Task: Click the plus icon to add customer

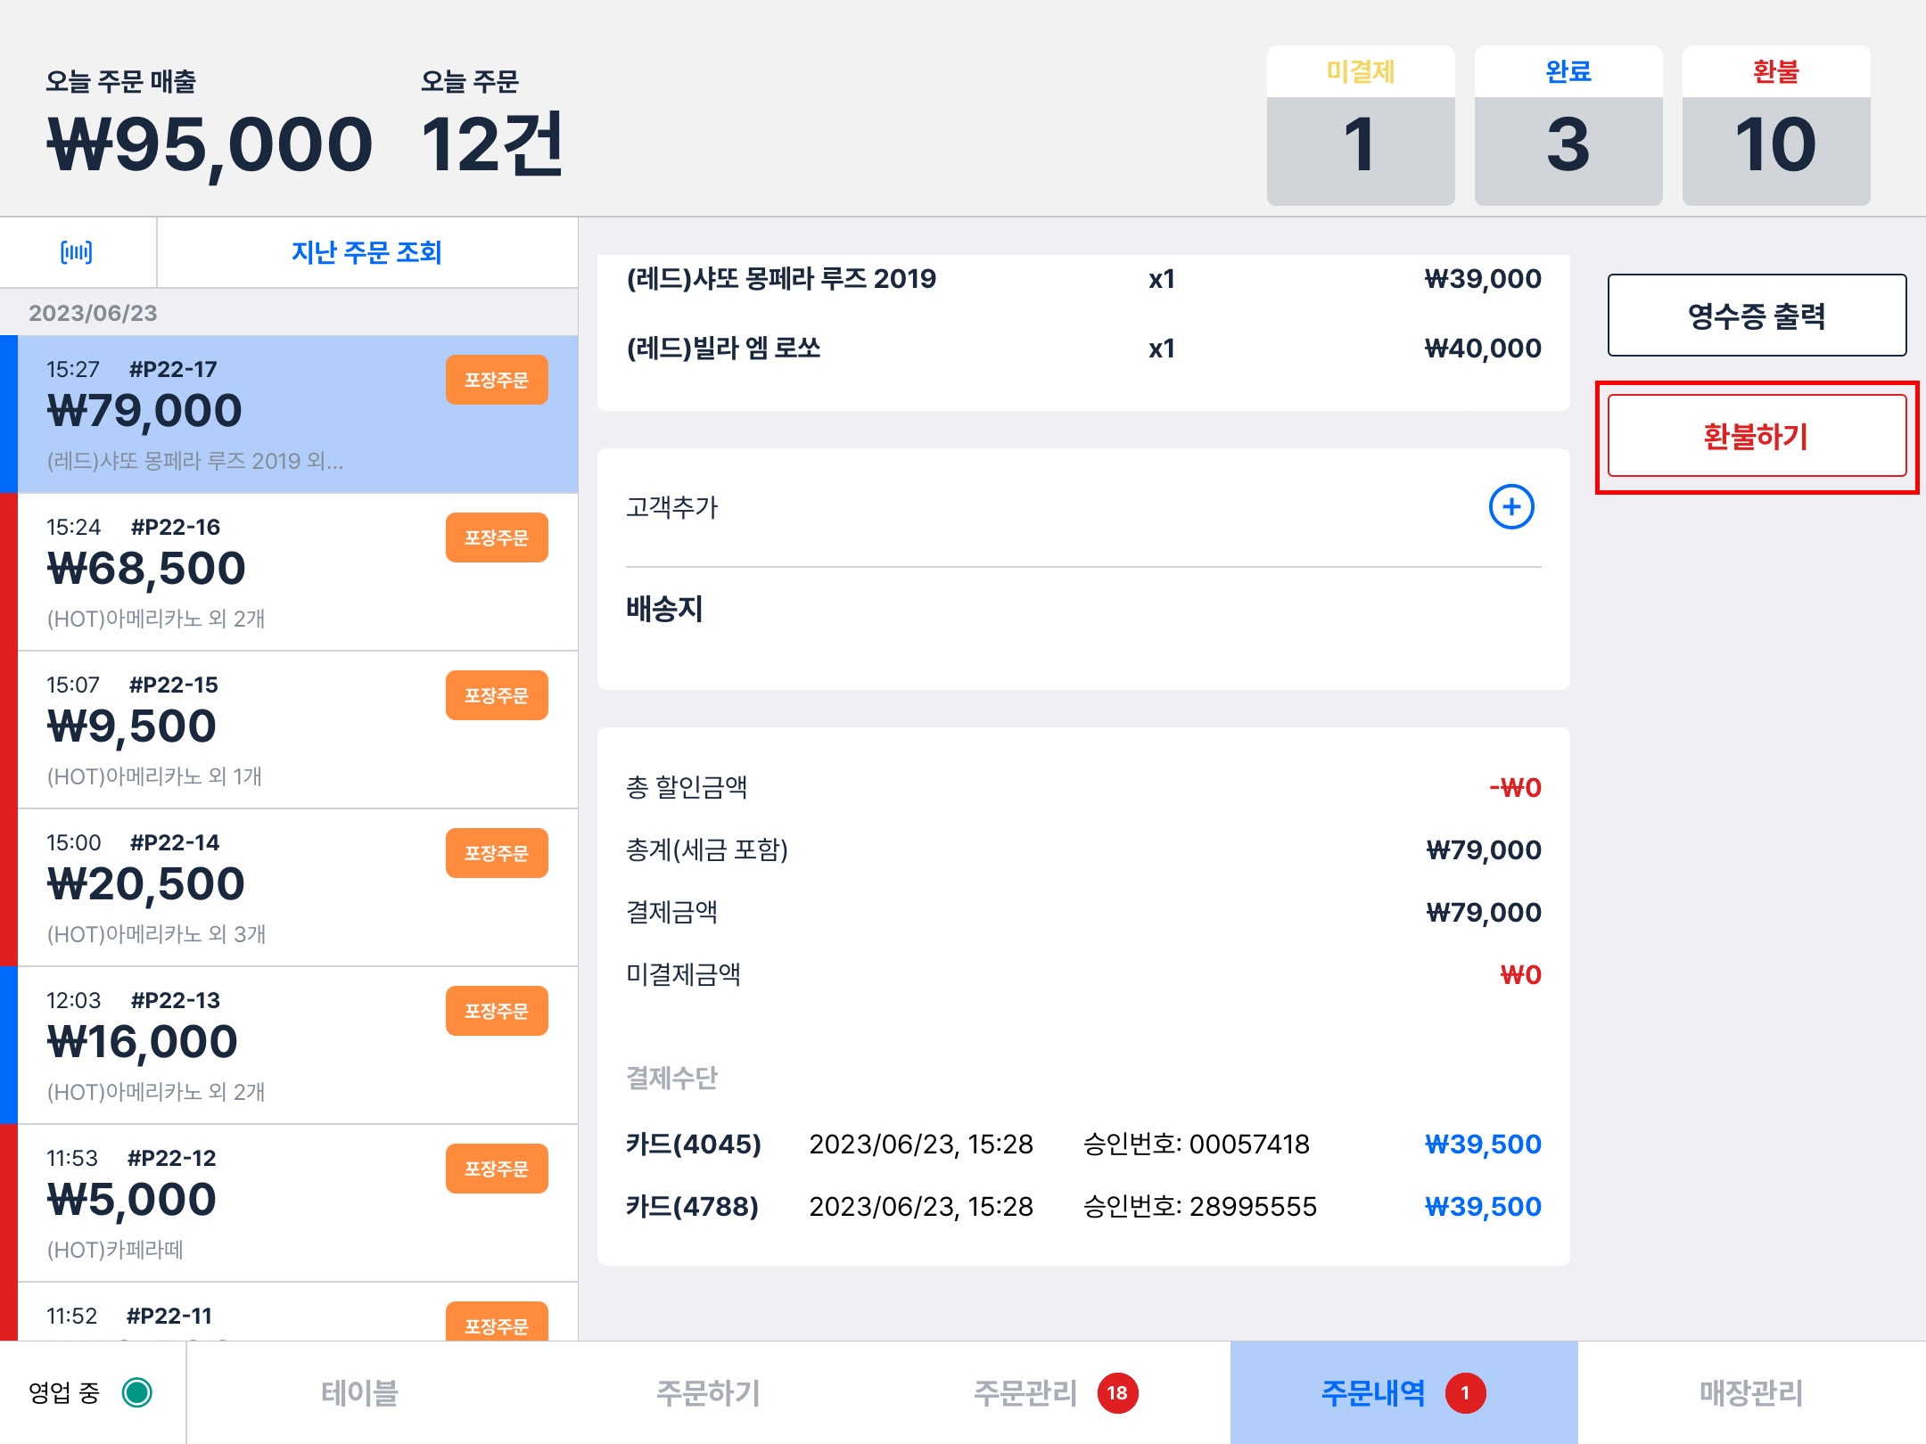Action: tap(1510, 507)
